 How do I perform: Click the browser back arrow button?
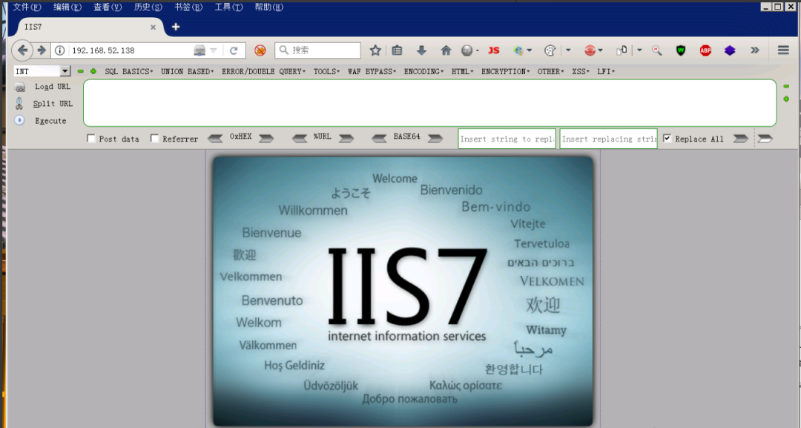(x=23, y=50)
